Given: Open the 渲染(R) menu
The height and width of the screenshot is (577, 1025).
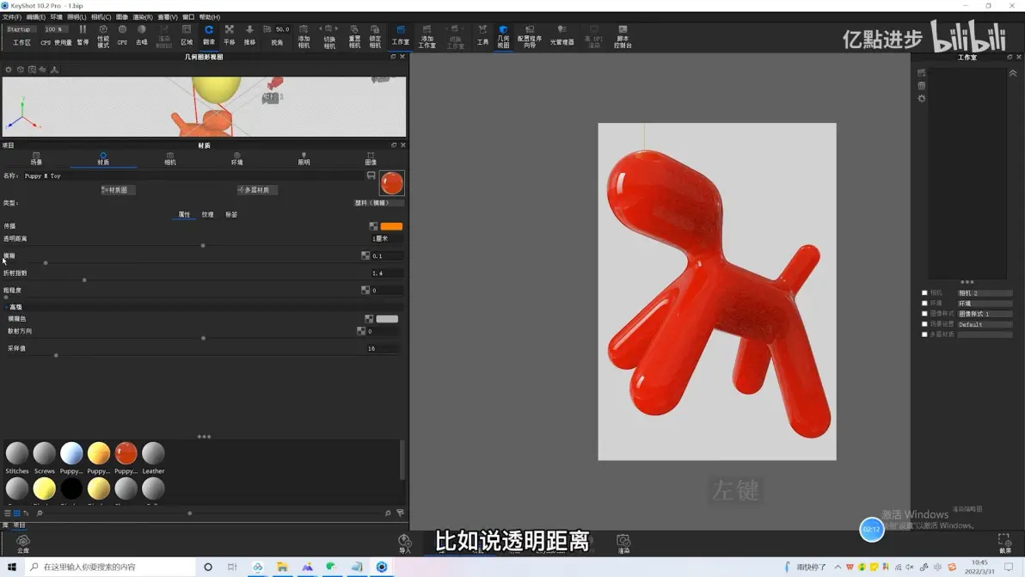Looking at the screenshot, I should point(143,17).
